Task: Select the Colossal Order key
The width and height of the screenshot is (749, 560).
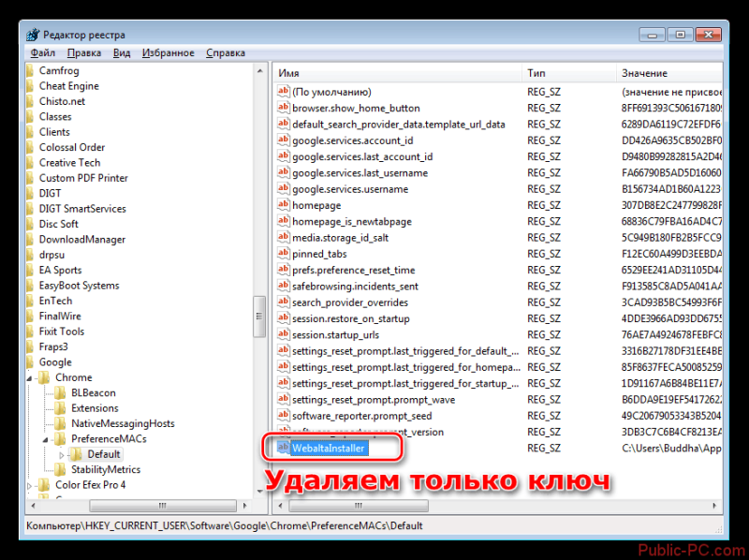Action: pos(72,147)
